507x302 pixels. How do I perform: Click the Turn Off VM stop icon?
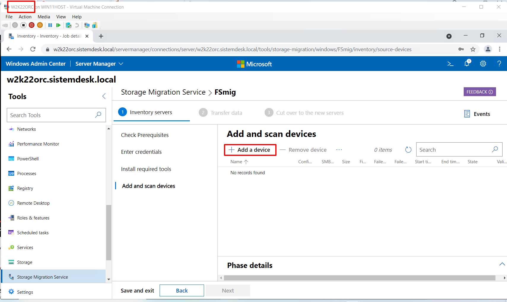(x=23, y=25)
